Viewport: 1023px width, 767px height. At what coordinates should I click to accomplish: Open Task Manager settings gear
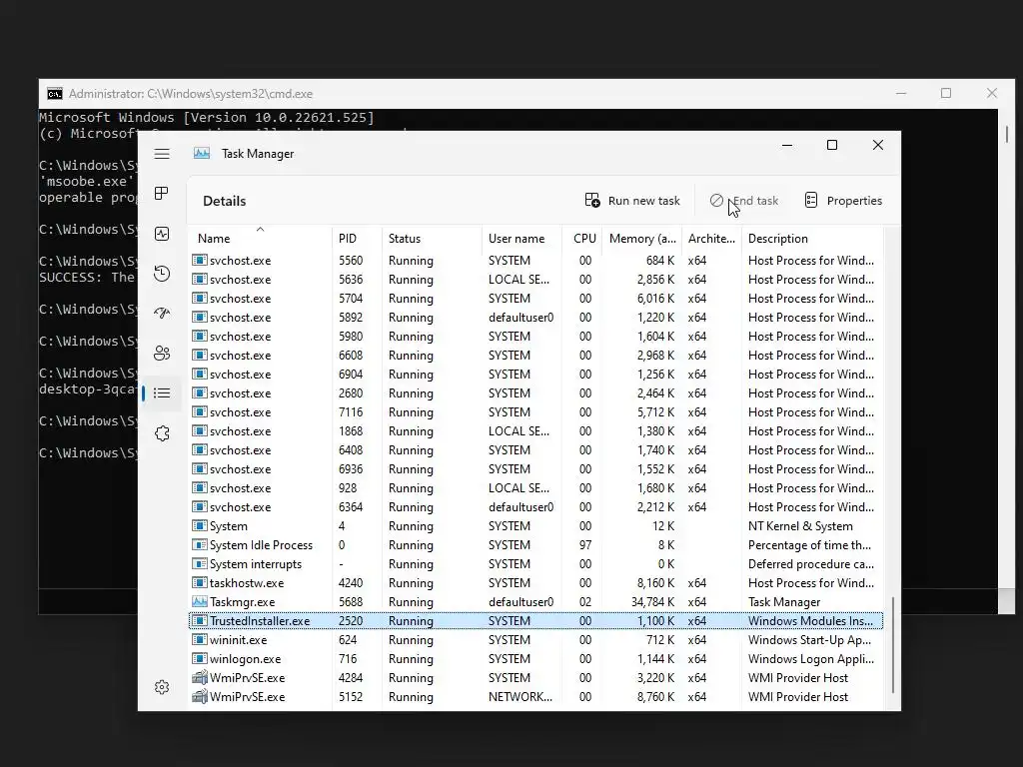click(162, 687)
